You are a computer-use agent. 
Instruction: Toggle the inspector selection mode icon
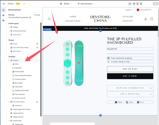tap(130, 4)
